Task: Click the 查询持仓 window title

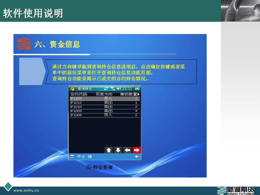Action: pyautogui.click(x=85, y=89)
